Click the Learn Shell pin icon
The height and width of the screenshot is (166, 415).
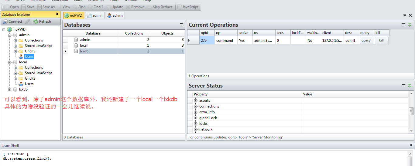click(411, 145)
